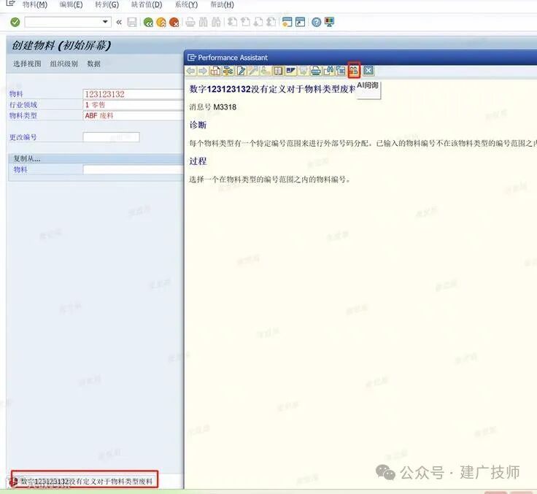Click the Find binoculars icon
Image resolution: width=537 pixels, height=494 pixels.
click(x=203, y=23)
